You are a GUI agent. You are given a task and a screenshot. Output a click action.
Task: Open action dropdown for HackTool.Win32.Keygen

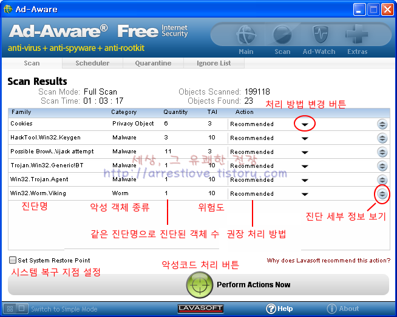coord(305,139)
